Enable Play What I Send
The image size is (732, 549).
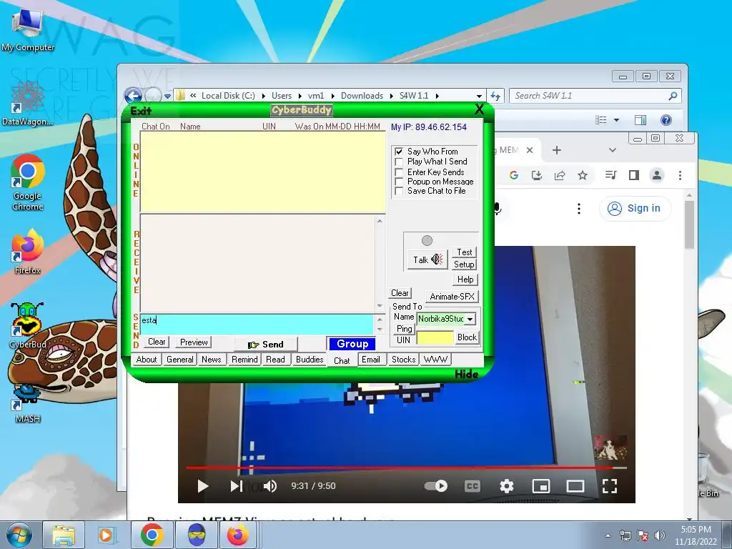(399, 162)
